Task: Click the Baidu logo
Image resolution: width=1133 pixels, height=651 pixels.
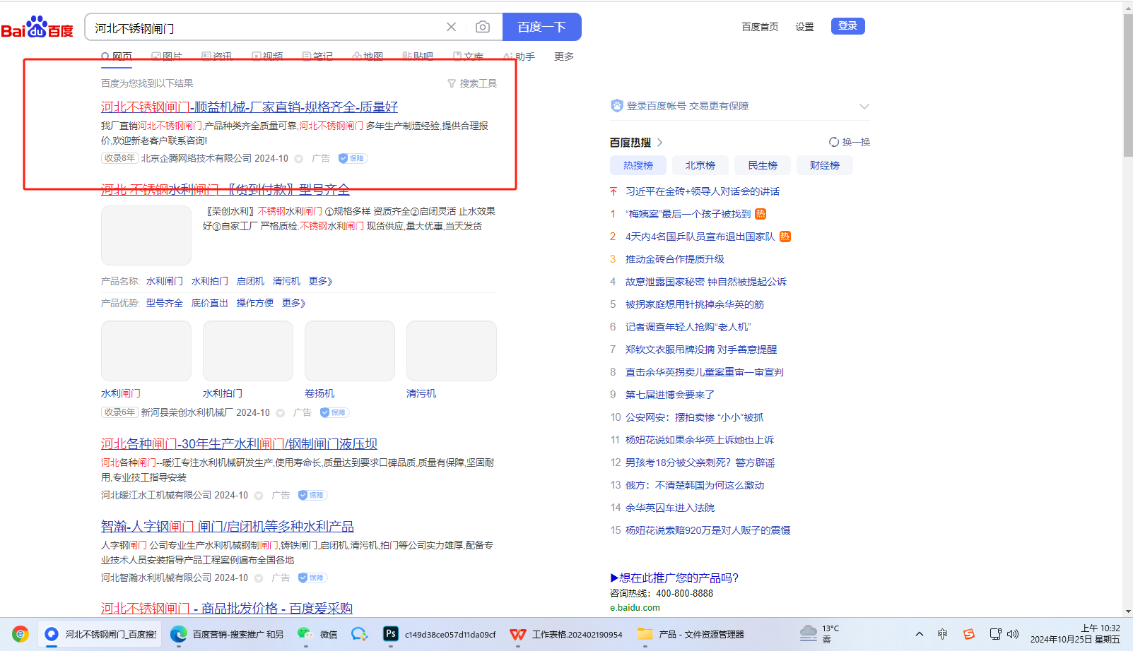Action: click(x=37, y=28)
